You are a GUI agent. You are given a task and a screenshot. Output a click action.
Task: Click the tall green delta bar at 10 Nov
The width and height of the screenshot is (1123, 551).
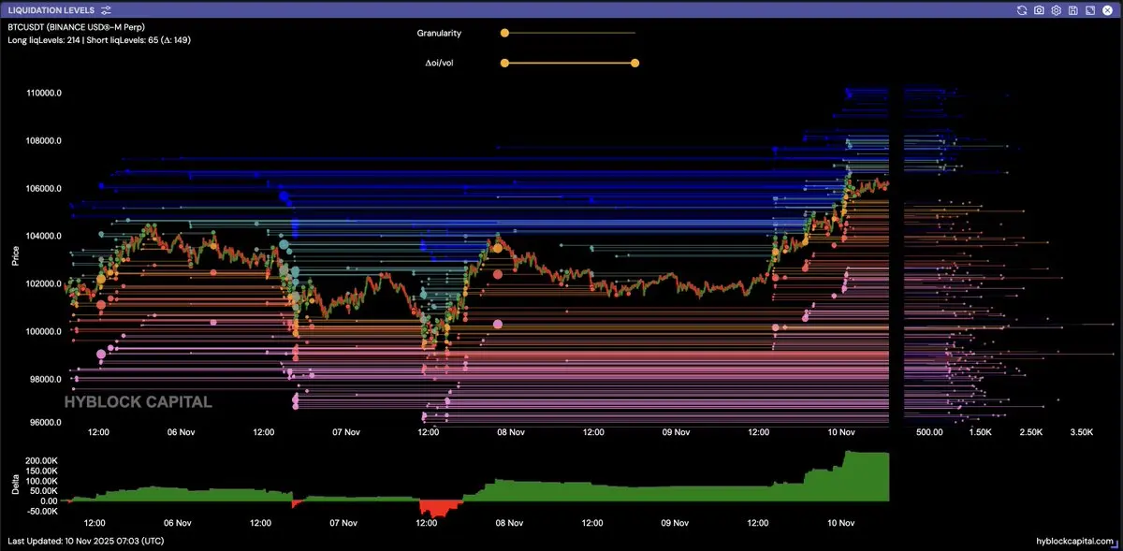click(x=866, y=476)
